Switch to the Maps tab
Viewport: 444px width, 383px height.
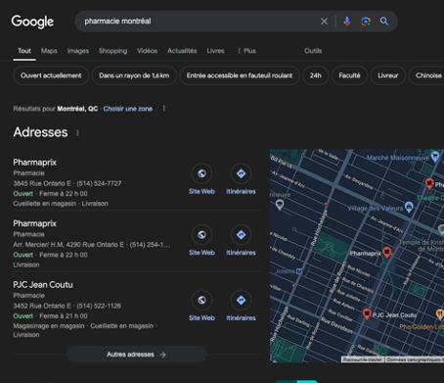49,51
